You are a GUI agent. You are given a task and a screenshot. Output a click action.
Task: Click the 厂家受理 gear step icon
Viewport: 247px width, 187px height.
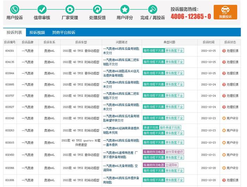pyautogui.click(x=70, y=9)
